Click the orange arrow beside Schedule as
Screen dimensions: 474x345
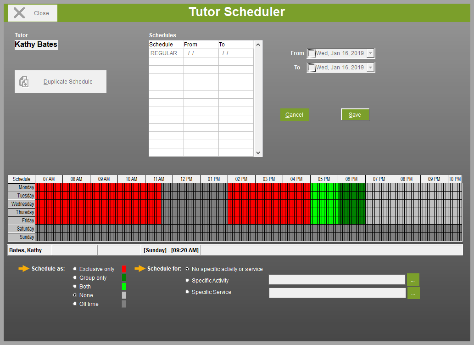24,268
